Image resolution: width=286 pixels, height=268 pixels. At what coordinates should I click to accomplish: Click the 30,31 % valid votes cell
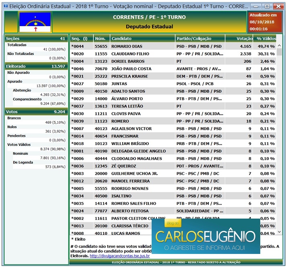click(x=265, y=54)
